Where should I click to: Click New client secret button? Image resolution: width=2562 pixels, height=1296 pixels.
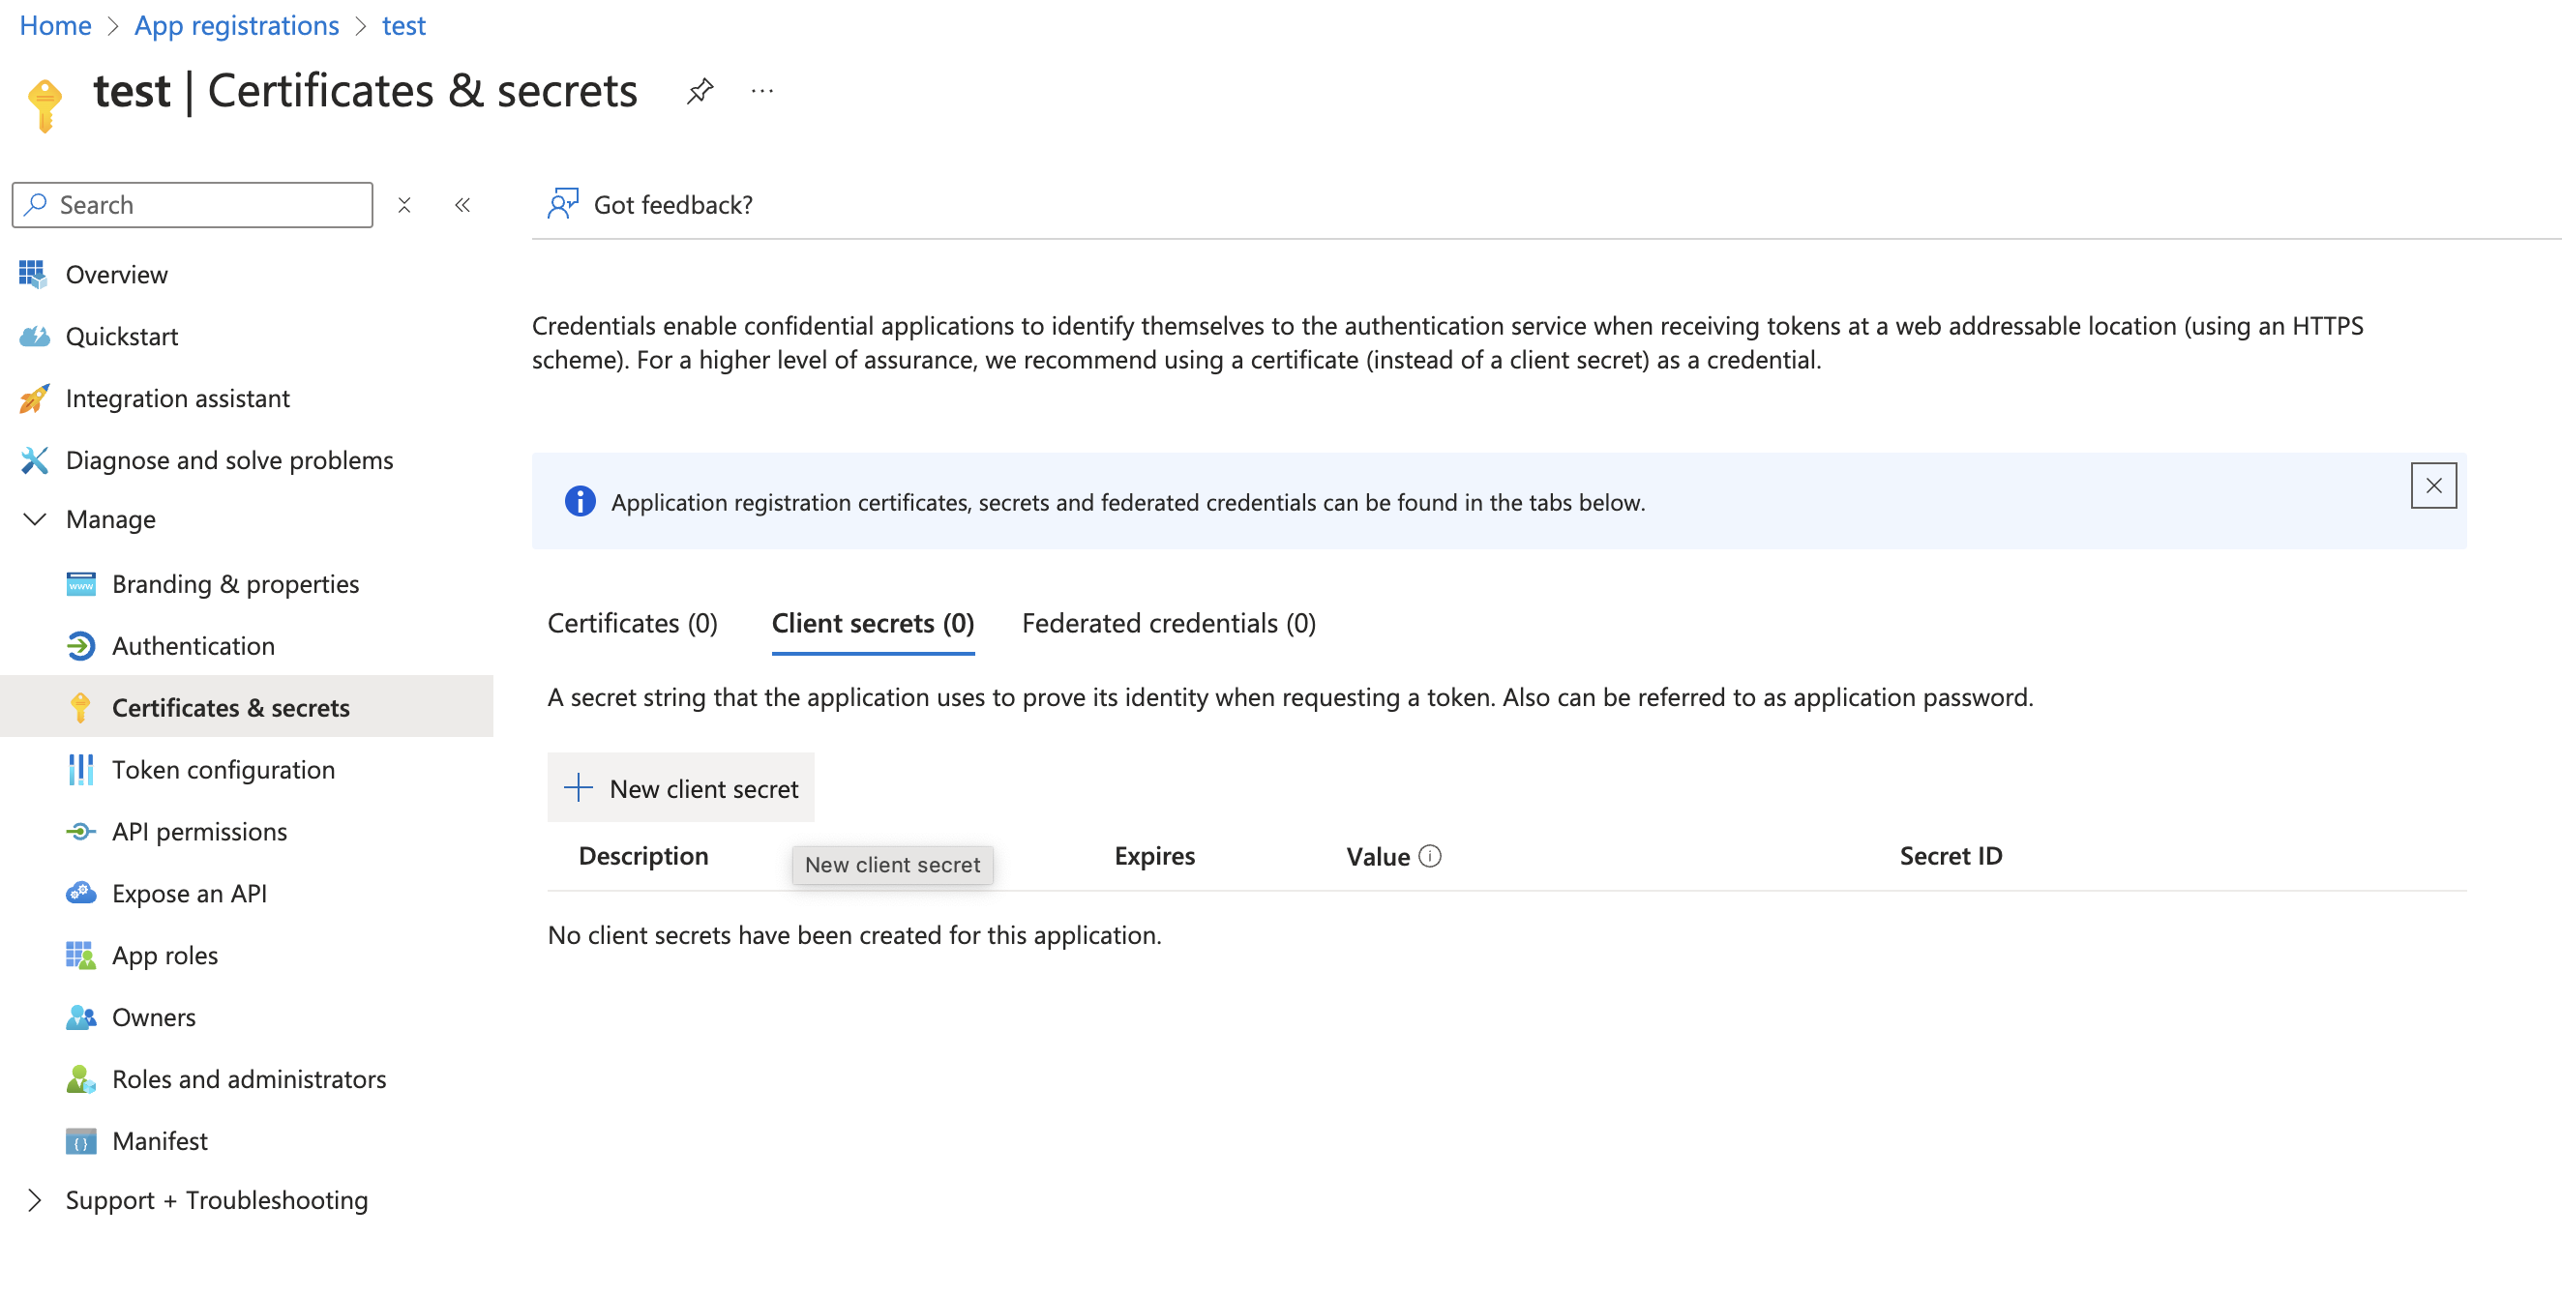pos(681,788)
